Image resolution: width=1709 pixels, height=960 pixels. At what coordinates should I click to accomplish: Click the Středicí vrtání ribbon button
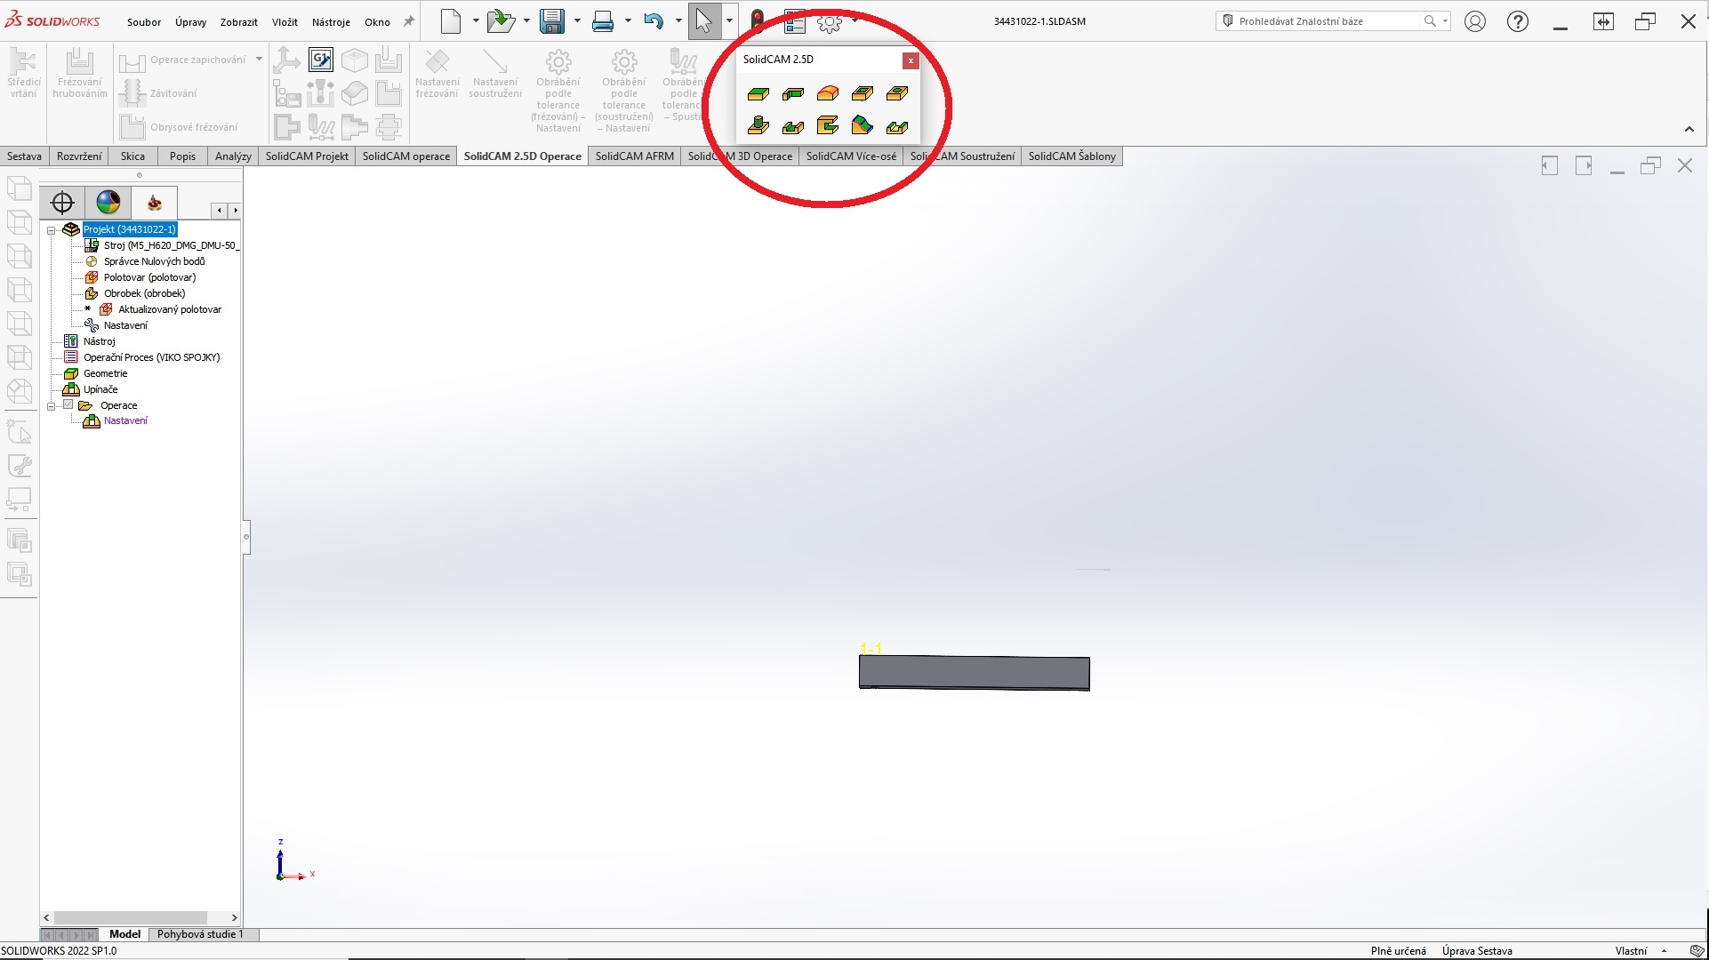[23, 75]
